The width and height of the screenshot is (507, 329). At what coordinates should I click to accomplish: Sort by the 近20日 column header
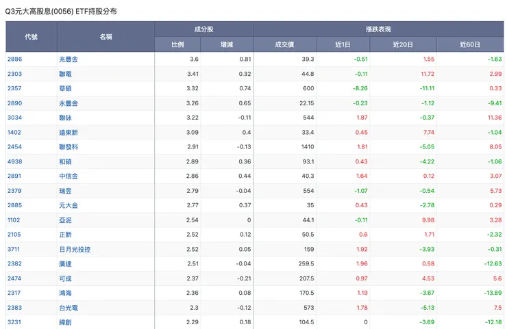click(x=403, y=44)
